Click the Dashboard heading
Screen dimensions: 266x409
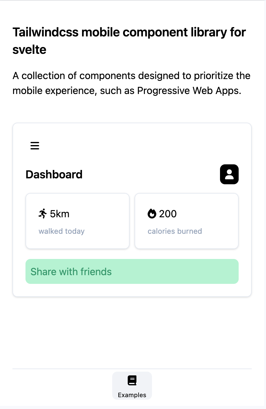point(54,174)
